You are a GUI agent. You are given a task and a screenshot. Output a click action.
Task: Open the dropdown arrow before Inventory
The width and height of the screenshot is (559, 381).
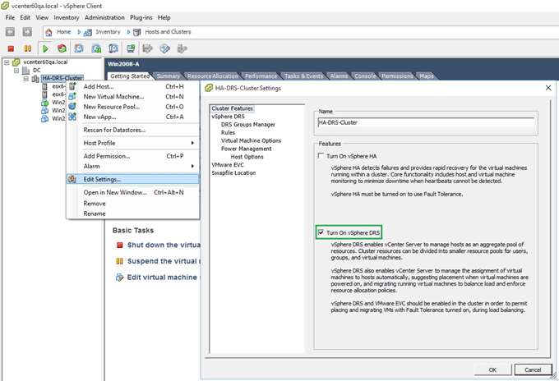(x=79, y=32)
